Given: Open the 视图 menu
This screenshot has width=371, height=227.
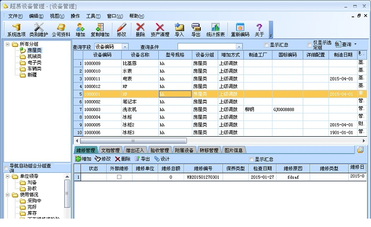Looking at the screenshot, I should [57, 16].
